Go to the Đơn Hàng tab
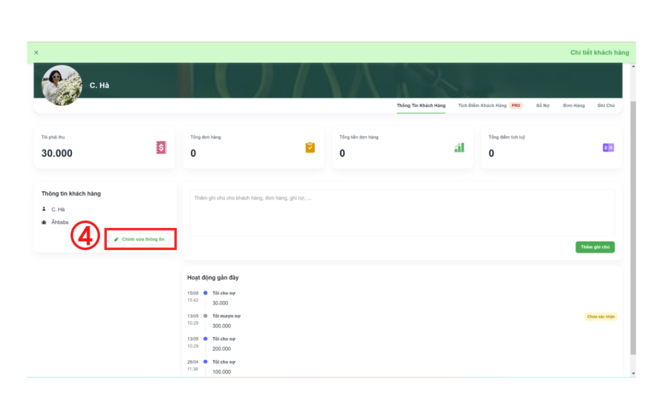The width and height of the screenshot is (663, 419). pos(574,105)
